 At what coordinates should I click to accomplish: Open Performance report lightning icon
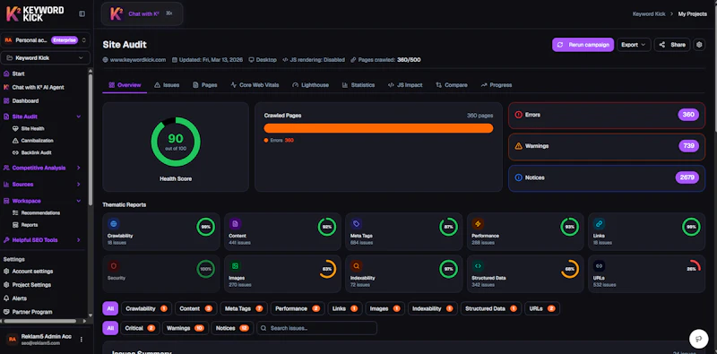(x=478, y=224)
